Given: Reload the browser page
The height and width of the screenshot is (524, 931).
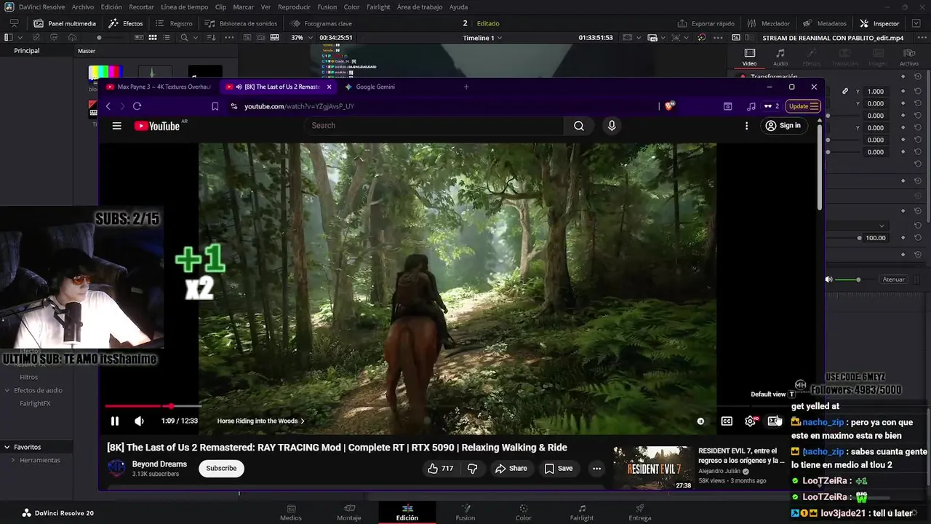Looking at the screenshot, I should pyautogui.click(x=137, y=106).
